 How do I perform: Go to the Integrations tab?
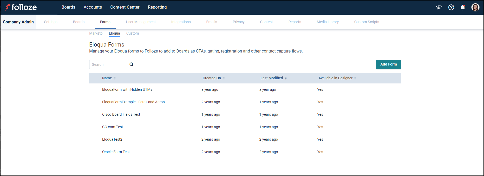[181, 22]
